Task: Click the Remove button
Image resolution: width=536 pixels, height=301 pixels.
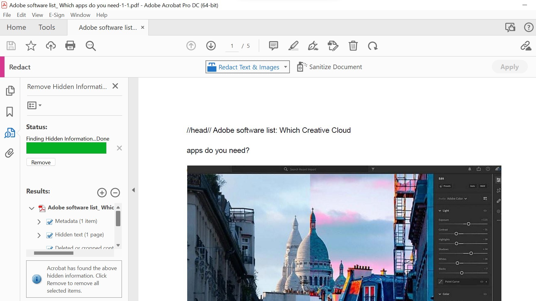Action: tap(41, 162)
